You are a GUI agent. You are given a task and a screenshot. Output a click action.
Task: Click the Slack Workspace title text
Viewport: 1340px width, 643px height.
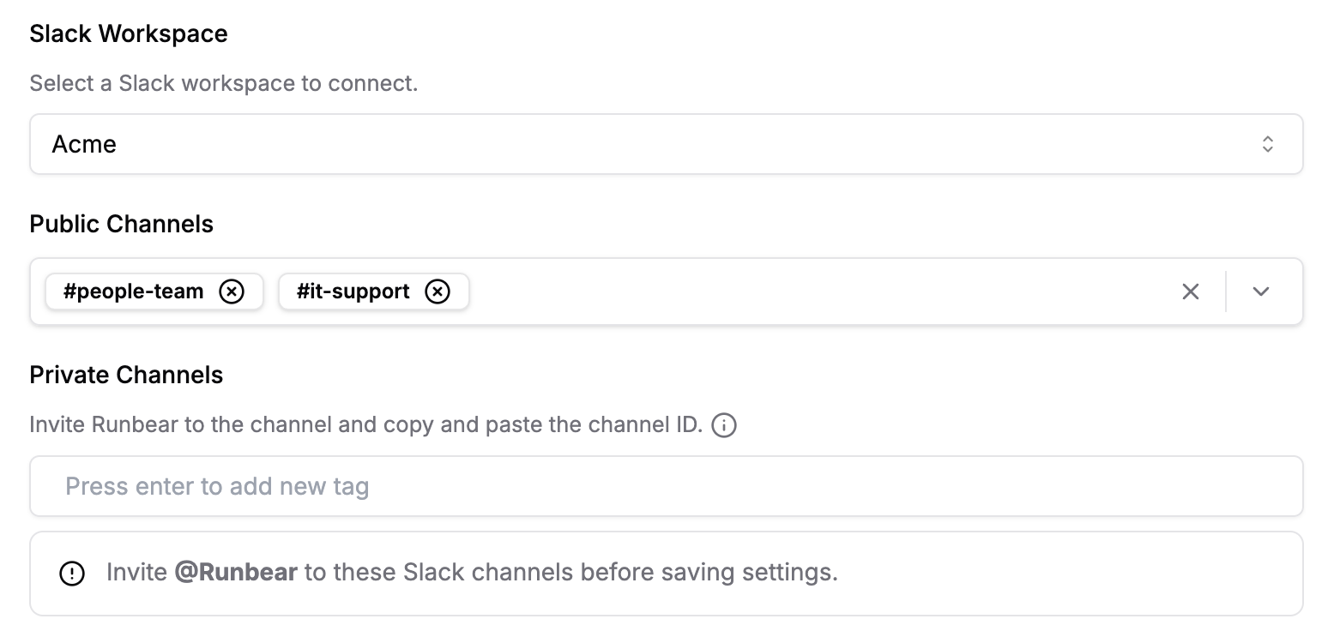coord(129,33)
